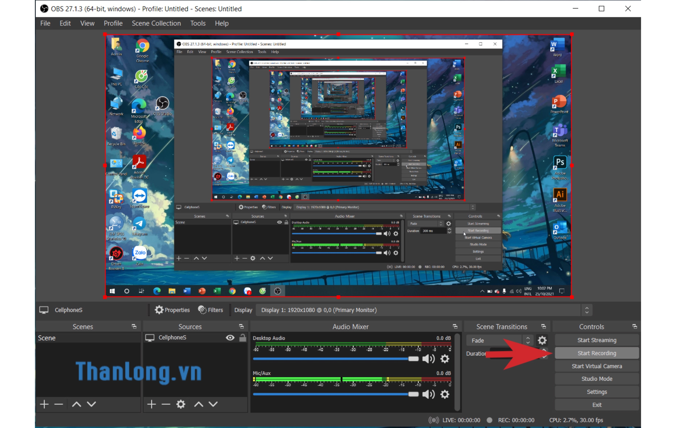Undock the Audio Mixer panel
The height and width of the screenshot is (428, 684).
coord(455,327)
